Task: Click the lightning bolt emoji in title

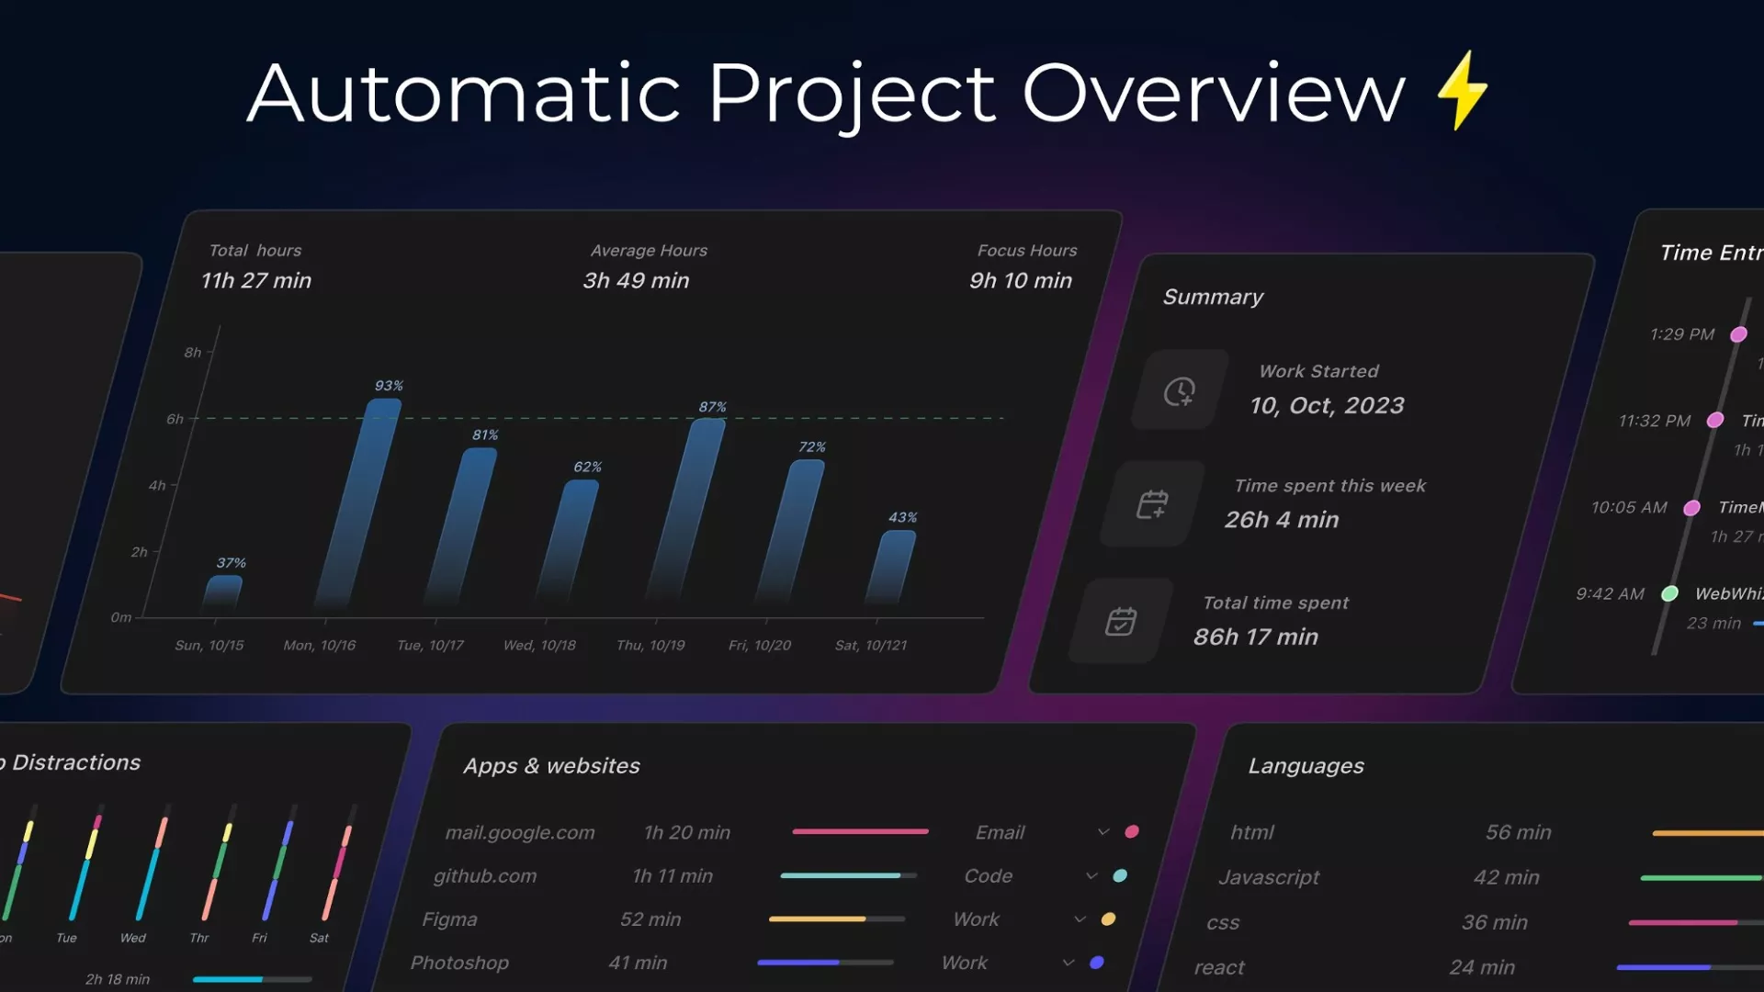Action: [1462, 91]
